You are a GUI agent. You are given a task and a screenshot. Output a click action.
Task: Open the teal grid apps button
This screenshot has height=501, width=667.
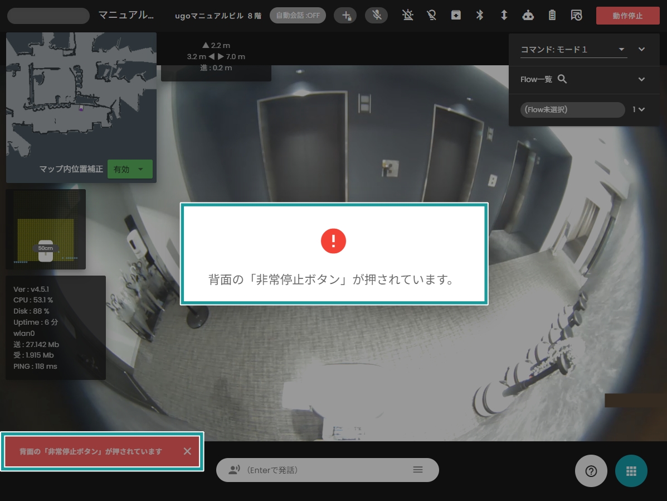631,471
